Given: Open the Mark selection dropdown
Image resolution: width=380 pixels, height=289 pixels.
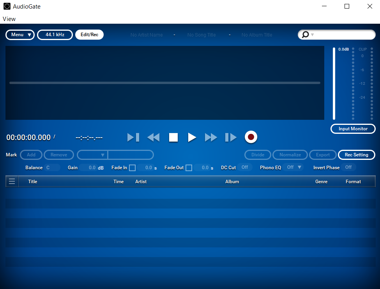Looking at the screenshot, I should click(92, 155).
